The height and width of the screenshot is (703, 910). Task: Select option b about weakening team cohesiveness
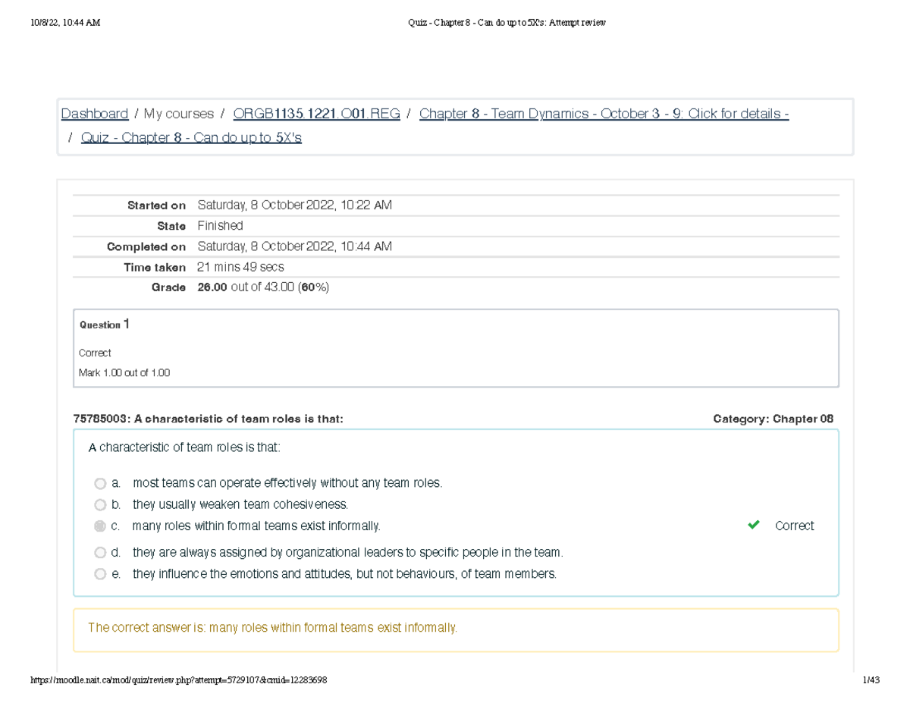coord(100,504)
